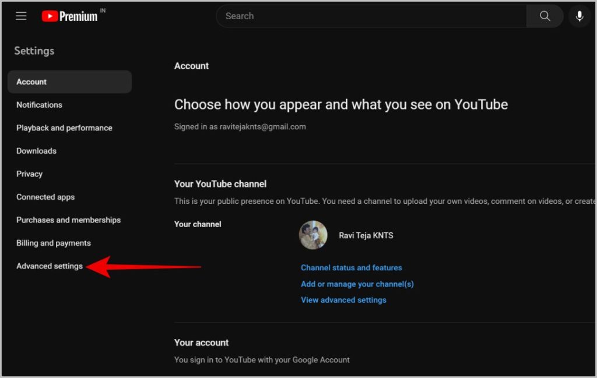This screenshot has height=378, width=597.
Task: Click the Settings heading
Action: pyautogui.click(x=34, y=51)
